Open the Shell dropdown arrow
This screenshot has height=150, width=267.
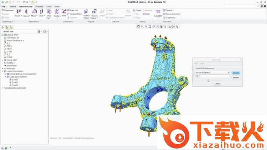[44, 16]
